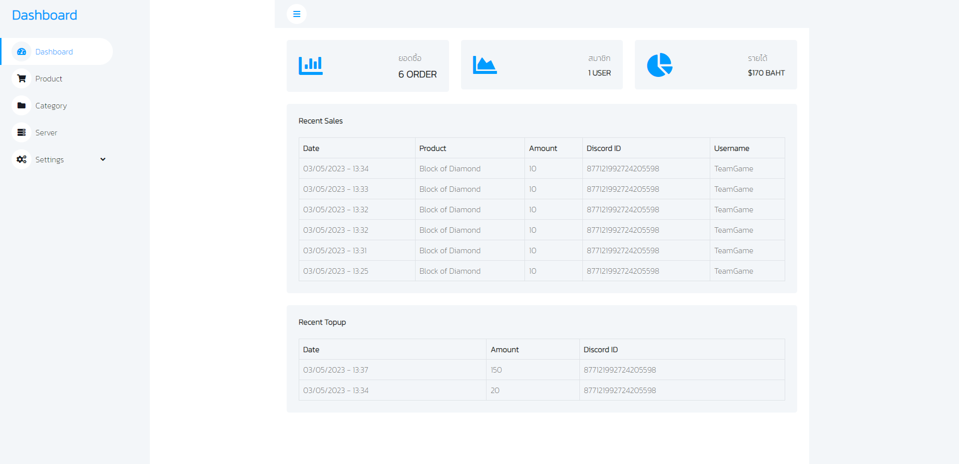Toggle sidebar with hamburger menu icon
This screenshot has height=464, width=959.
297,14
